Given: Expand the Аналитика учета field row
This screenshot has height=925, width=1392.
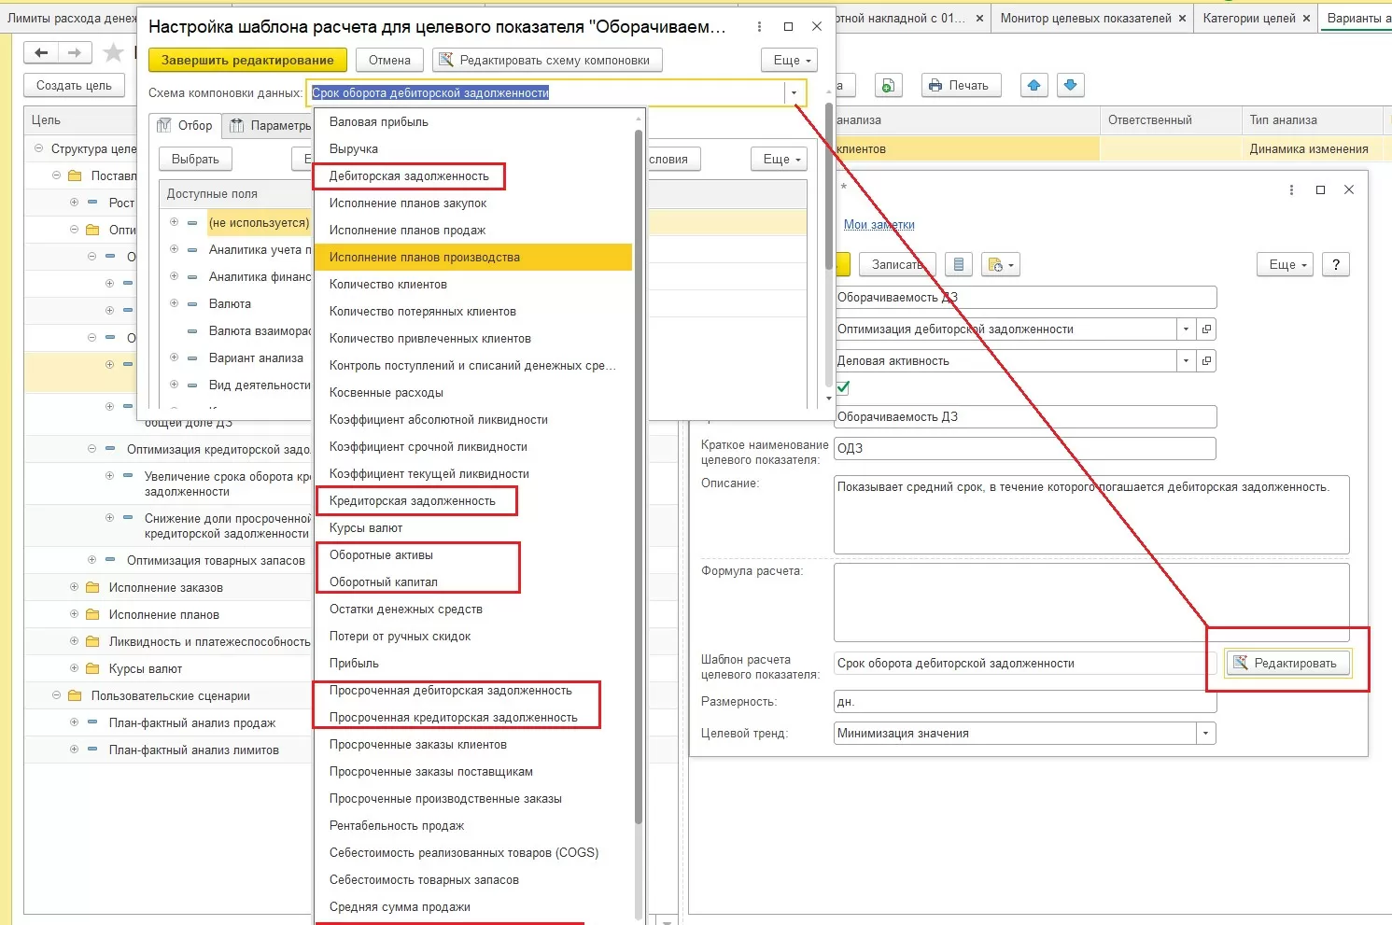Looking at the screenshot, I should pyautogui.click(x=174, y=250).
